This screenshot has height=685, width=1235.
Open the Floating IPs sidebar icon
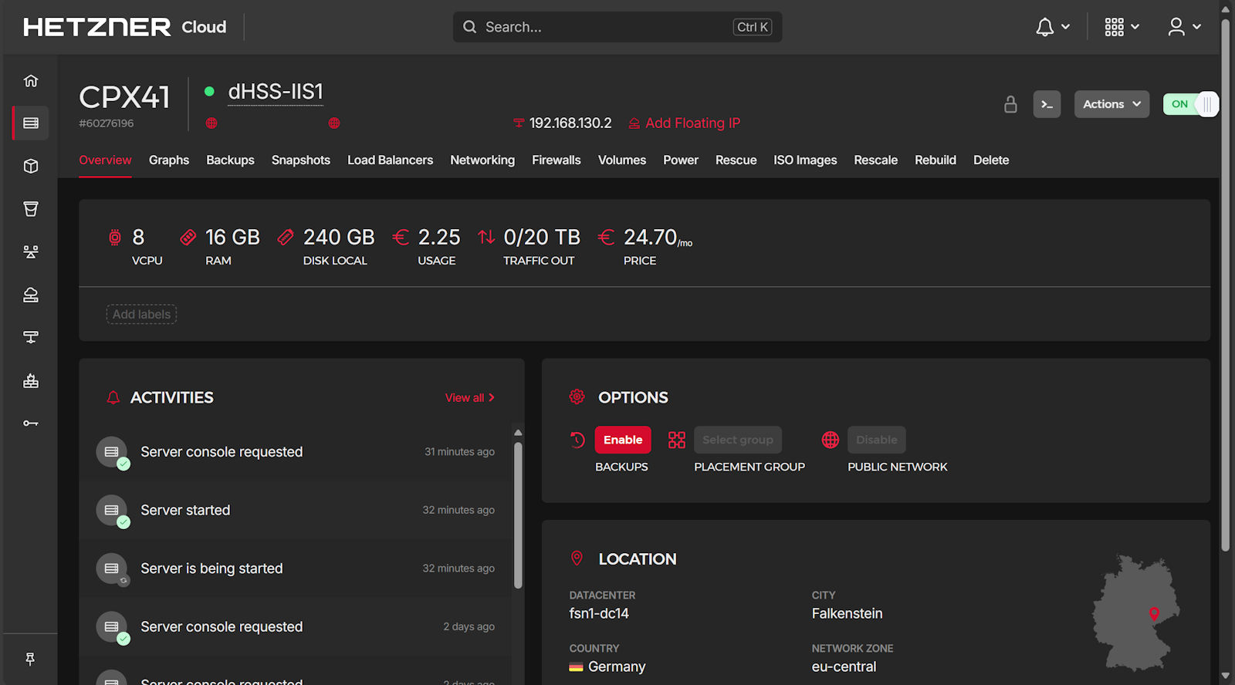(x=31, y=295)
